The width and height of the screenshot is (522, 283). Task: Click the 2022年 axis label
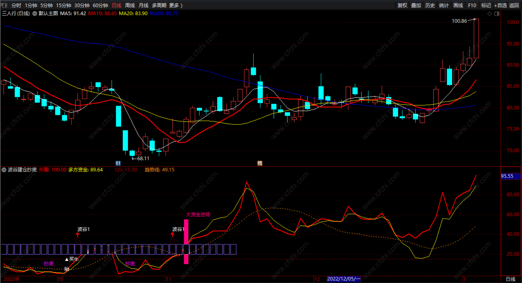tap(12, 279)
